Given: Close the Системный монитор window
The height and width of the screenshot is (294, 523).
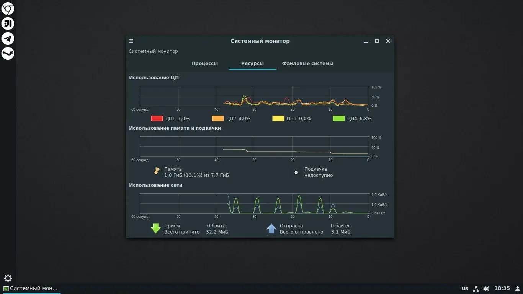Looking at the screenshot, I should (x=388, y=41).
